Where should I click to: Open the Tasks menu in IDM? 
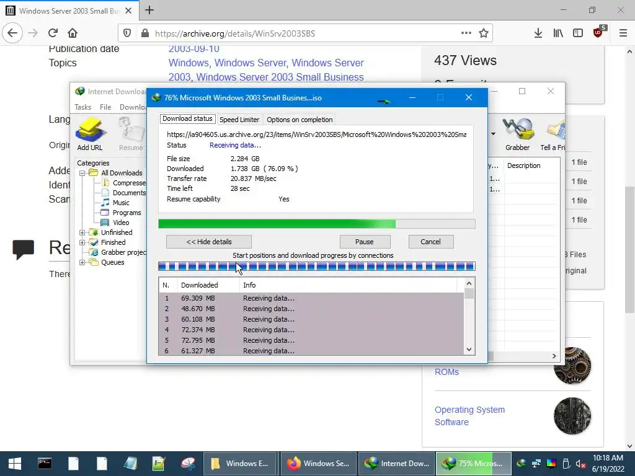point(82,107)
